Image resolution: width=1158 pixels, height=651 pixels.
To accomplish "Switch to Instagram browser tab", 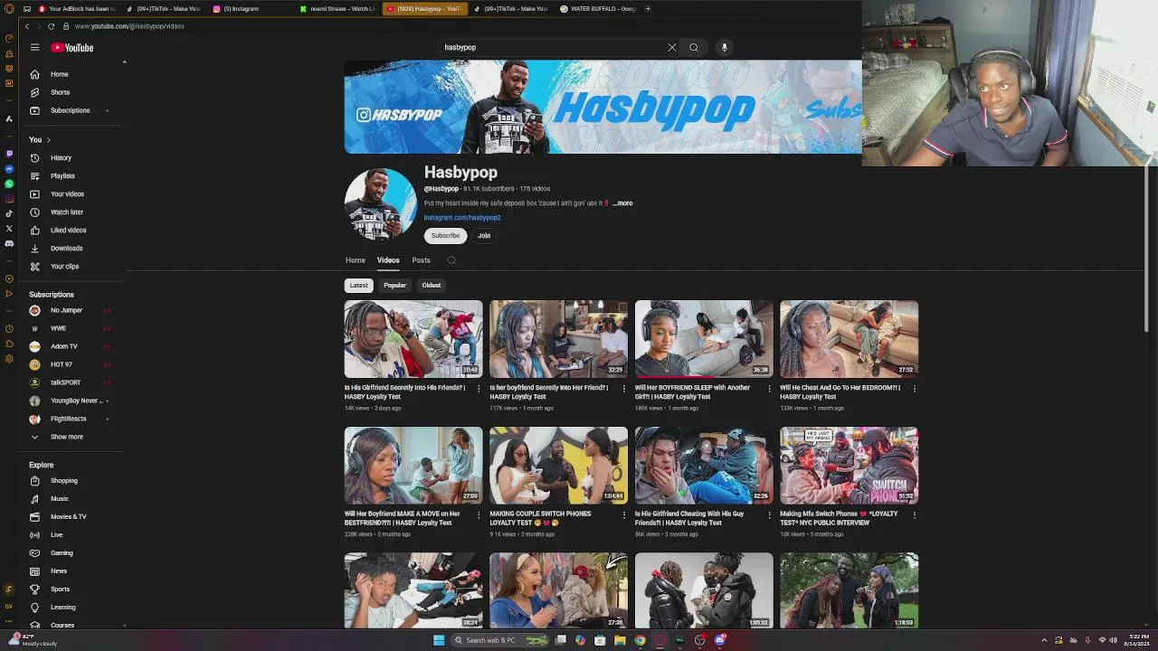I will (x=249, y=9).
